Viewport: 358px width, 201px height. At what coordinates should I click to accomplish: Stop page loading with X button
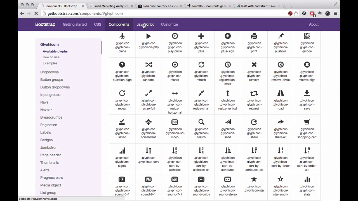coord(36,13)
